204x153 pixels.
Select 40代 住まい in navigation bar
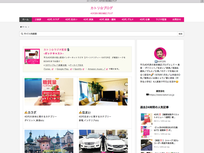click(x=71, y=19)
